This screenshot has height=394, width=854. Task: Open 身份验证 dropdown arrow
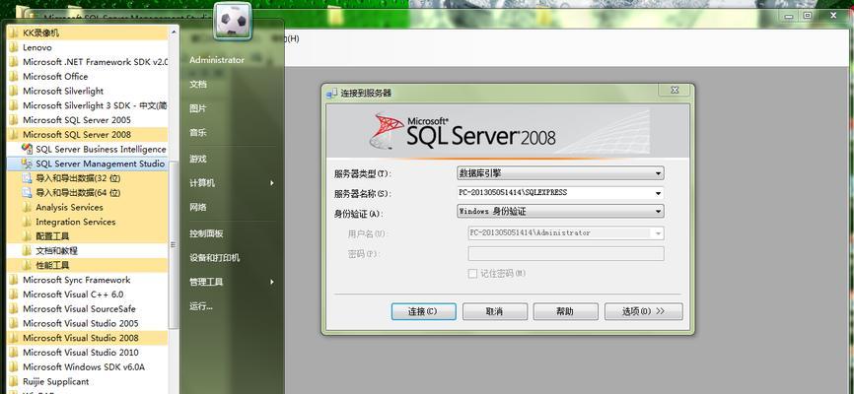(x=659, y=211)
